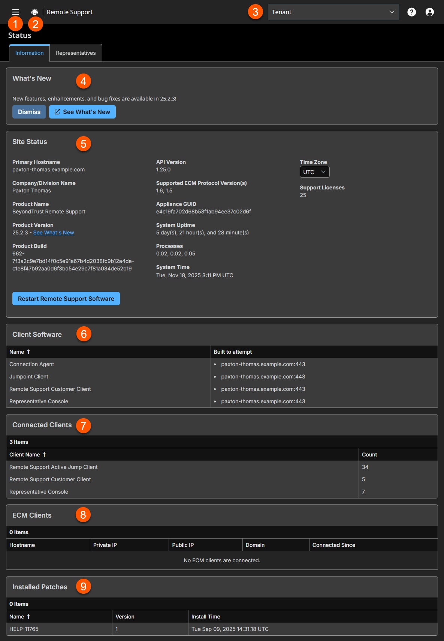This screenshot has height=641, width=444.
Task: Open the help question mark icon
Action: click(x=412, y=12)
